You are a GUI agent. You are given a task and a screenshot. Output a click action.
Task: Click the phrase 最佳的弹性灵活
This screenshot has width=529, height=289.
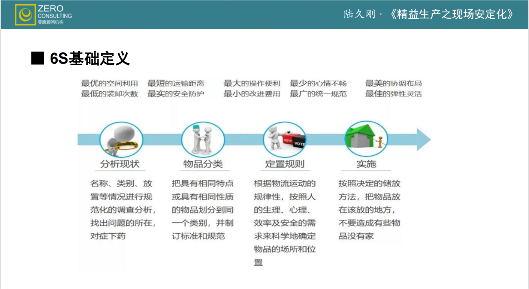pos(393,94)
